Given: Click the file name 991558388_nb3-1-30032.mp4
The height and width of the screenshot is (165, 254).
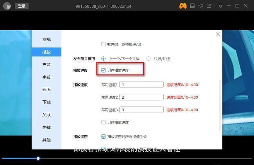Looking at the screenshot, I should coord(103,6).
